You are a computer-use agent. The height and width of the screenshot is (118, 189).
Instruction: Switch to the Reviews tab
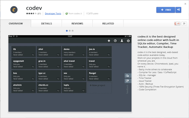click(77, 24)
